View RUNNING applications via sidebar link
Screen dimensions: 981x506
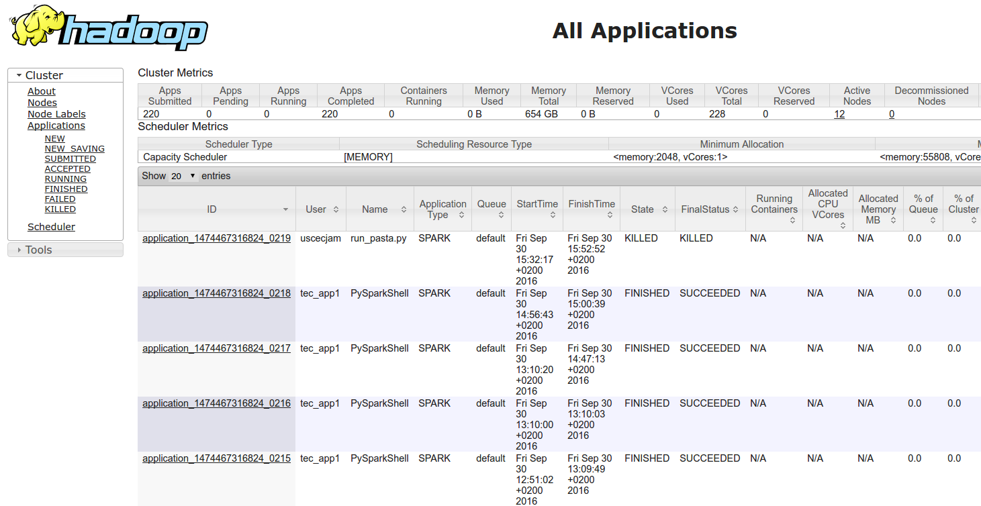pos(66,179)
